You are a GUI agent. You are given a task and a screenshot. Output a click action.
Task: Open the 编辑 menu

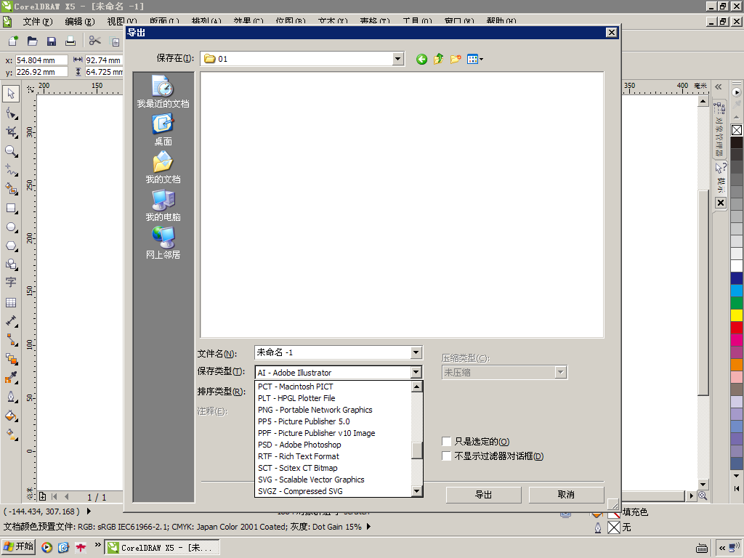pos(80,21)
